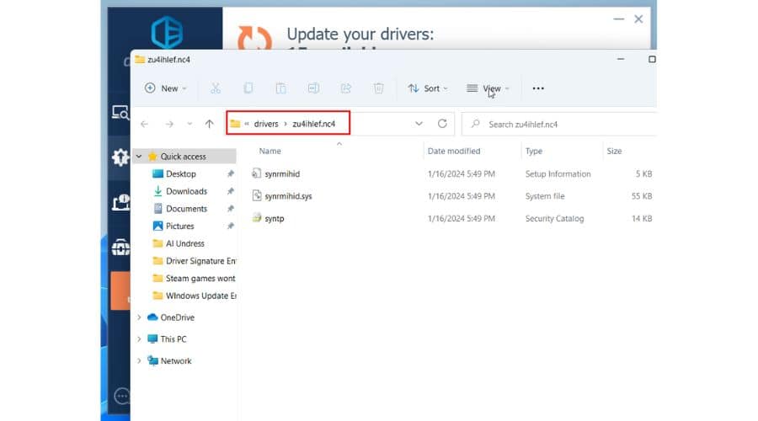The width and height of the screenshot is (758, 421).
Task: Click zu4ihlef.nc4 in the address breadcrumb
Action: (x=314, y=124)
